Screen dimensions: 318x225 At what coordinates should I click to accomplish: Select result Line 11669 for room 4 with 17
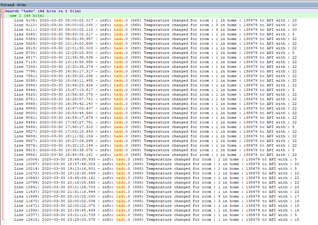pyautogui.click(x=157, y=197)
